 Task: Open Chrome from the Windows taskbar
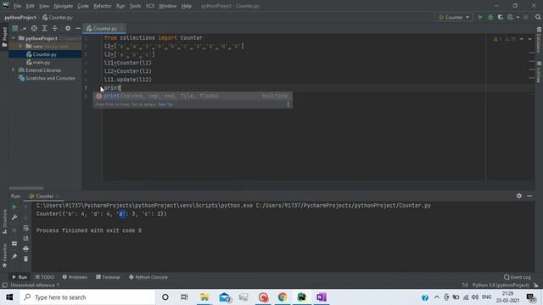(x=283, y=297)
